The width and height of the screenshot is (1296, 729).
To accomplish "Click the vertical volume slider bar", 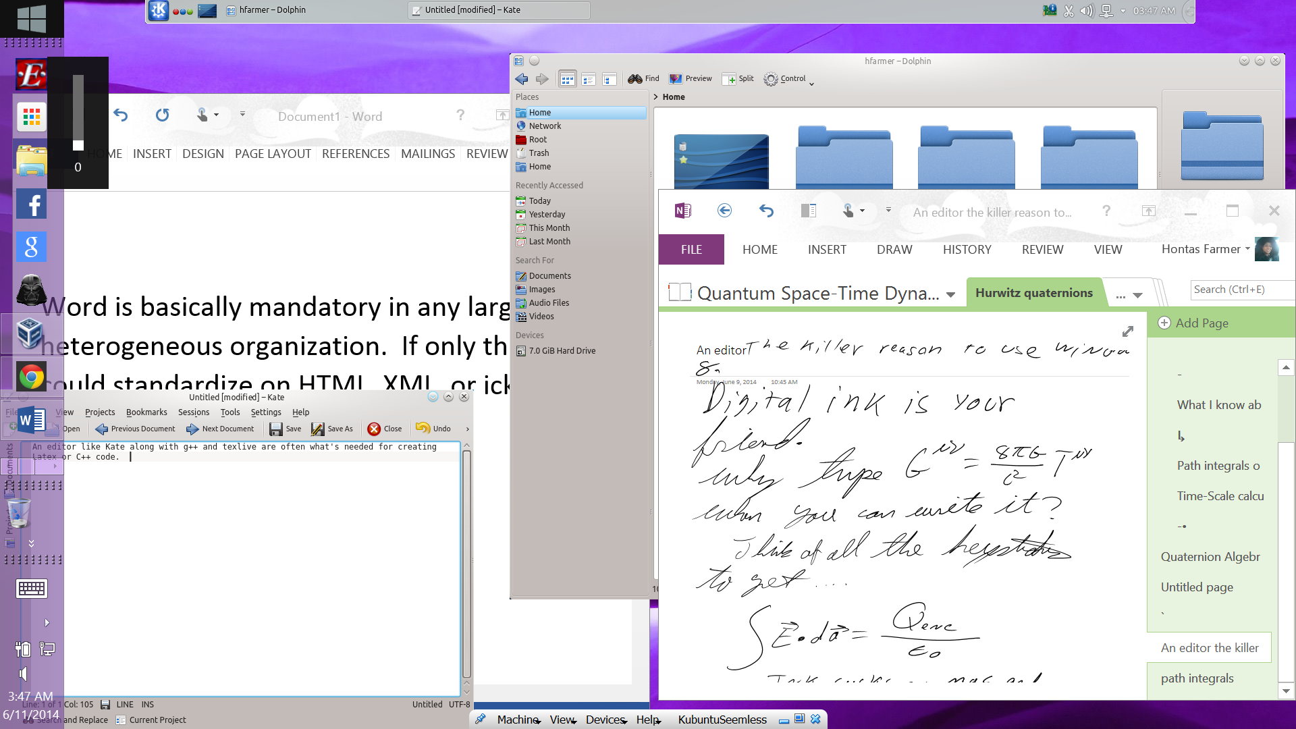I will 78,111.
